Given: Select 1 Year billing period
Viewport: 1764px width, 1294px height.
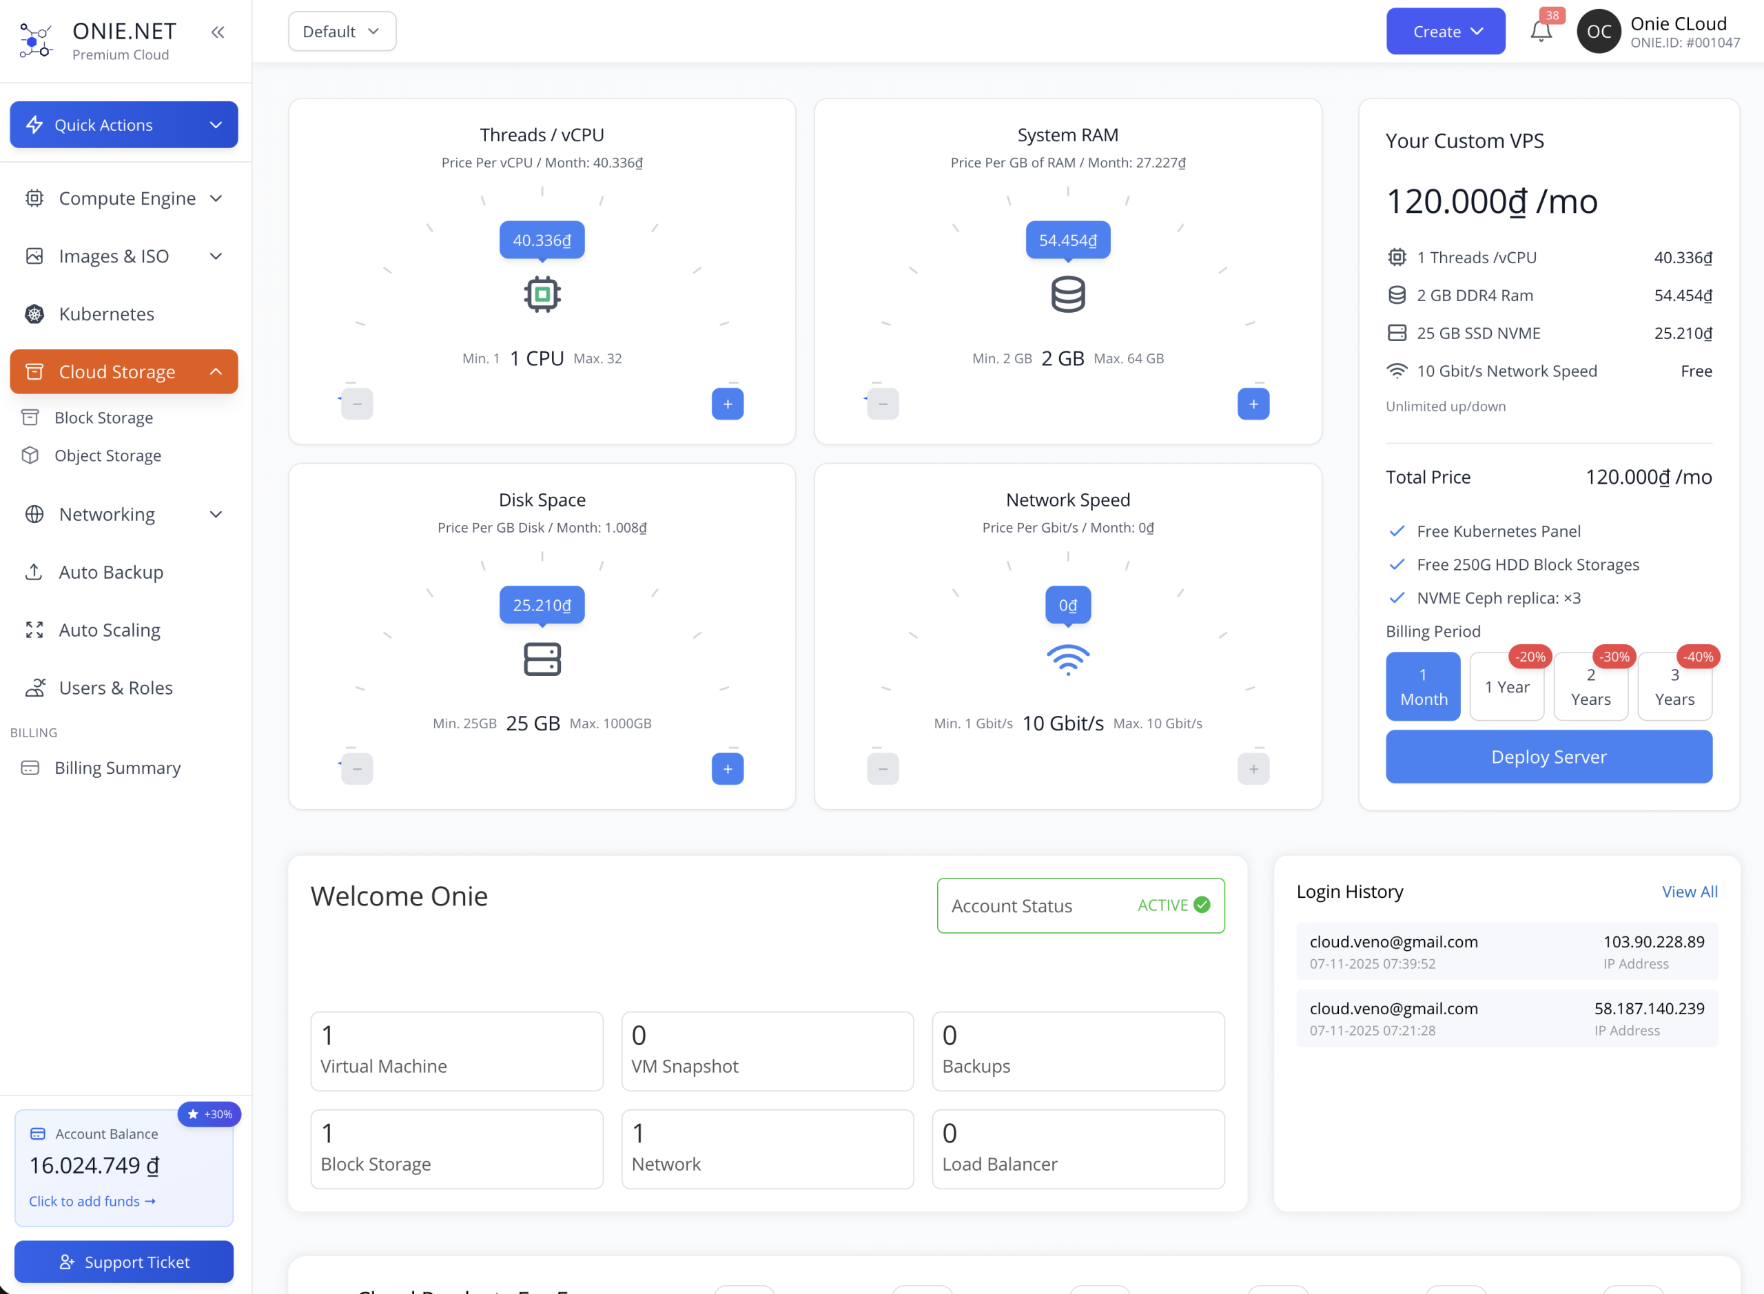Looking at the screenshot, I should [x=1506, y=686].
